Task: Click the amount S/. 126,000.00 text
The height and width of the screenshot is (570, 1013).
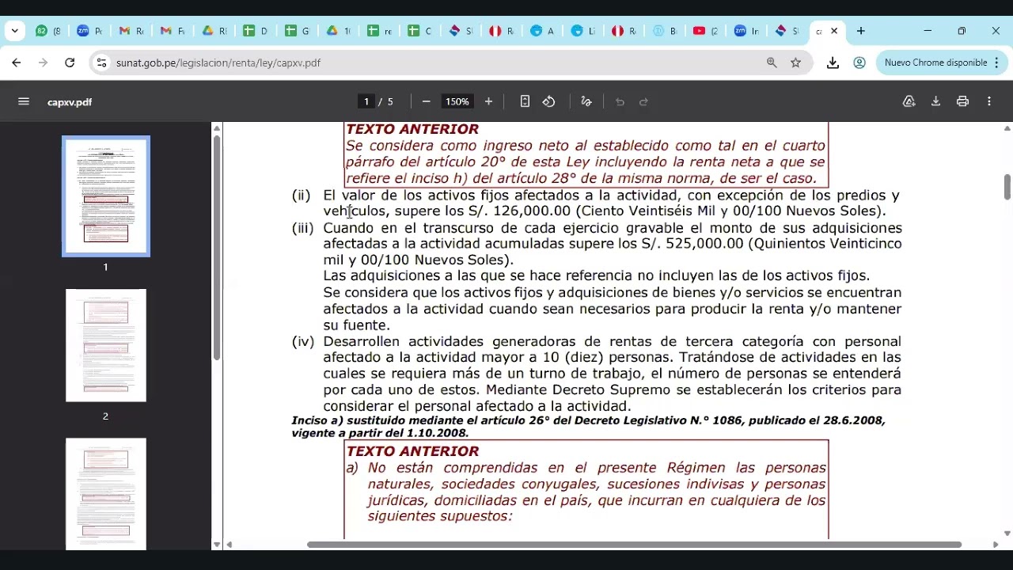Action: point(519,211)
